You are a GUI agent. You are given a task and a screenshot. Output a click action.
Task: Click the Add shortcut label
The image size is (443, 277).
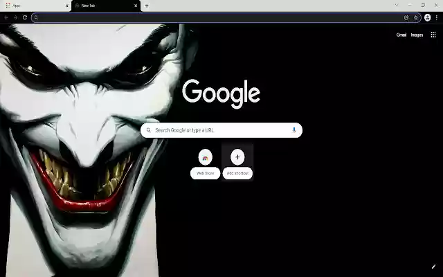pos(237,173)
